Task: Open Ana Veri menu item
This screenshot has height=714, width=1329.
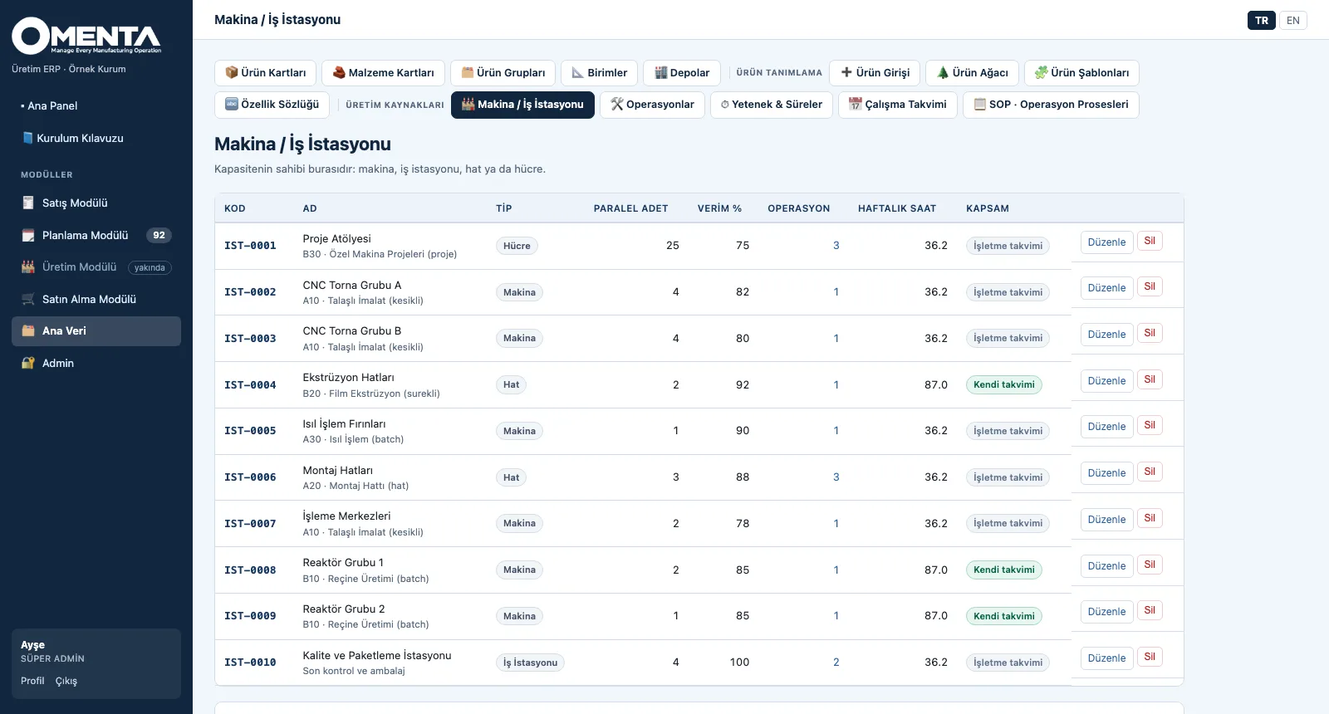Action: coord(96,331)
